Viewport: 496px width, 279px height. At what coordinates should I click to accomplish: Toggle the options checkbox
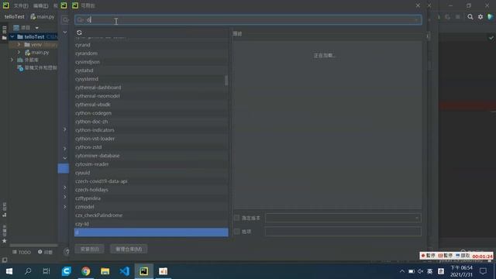pyautogui.click(x=236, y=231)
